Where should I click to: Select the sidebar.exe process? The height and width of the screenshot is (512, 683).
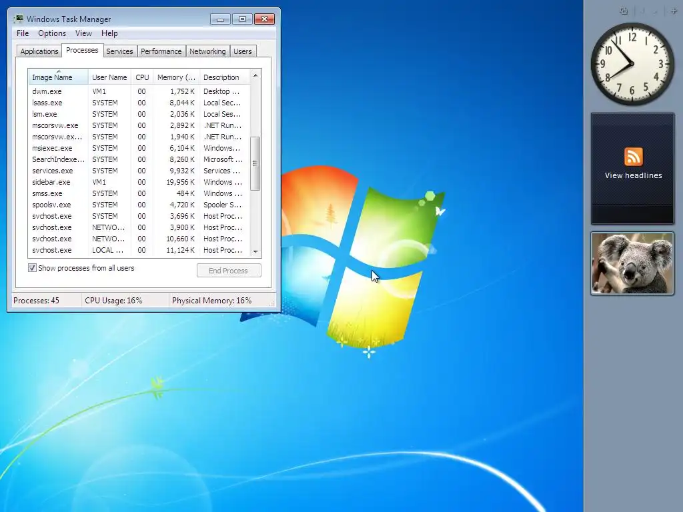click(x=139, y=182)
